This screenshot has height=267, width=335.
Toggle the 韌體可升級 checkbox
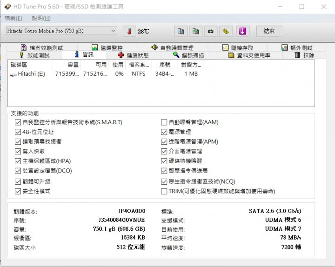[x=18, y=181]
